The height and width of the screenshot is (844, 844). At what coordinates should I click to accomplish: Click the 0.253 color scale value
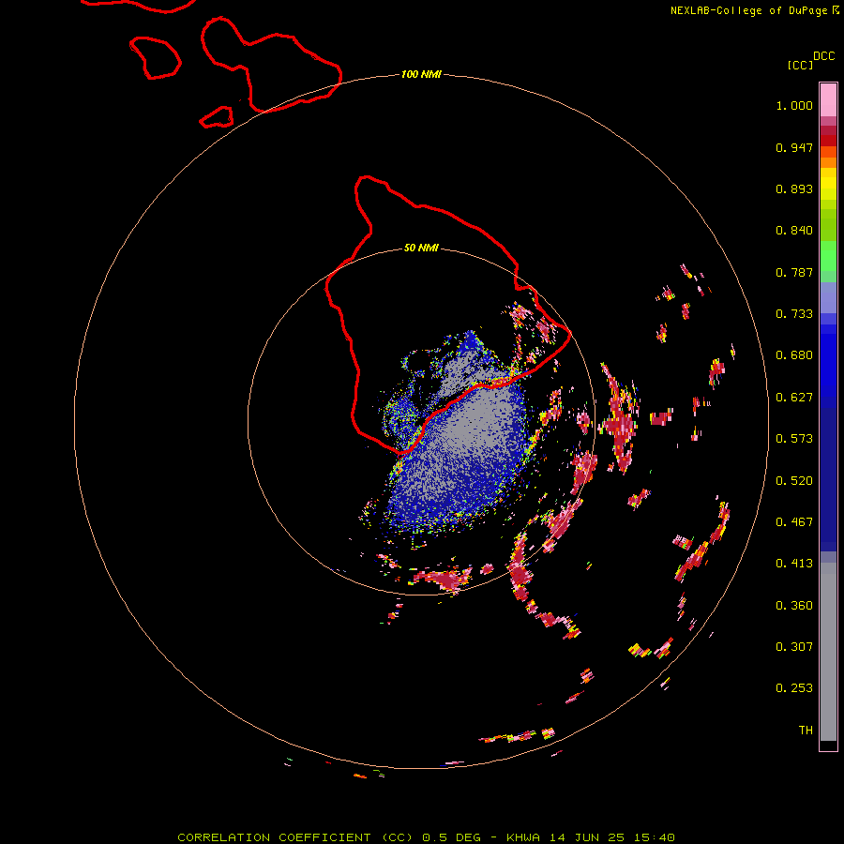tap(794, 688)
